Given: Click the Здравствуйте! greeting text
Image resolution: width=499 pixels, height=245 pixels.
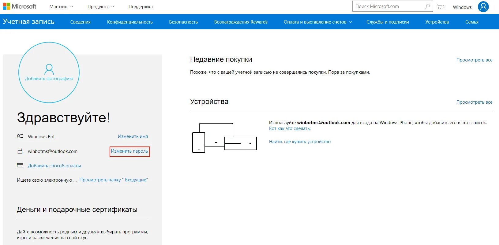Looking at the screenshot, I should pyautogui.click(x=63, y=117).
